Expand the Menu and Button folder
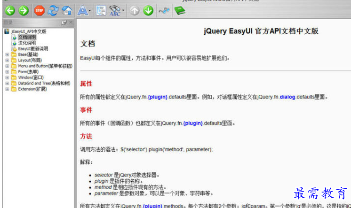Viewport: 351px width, 208px height. 7,66
